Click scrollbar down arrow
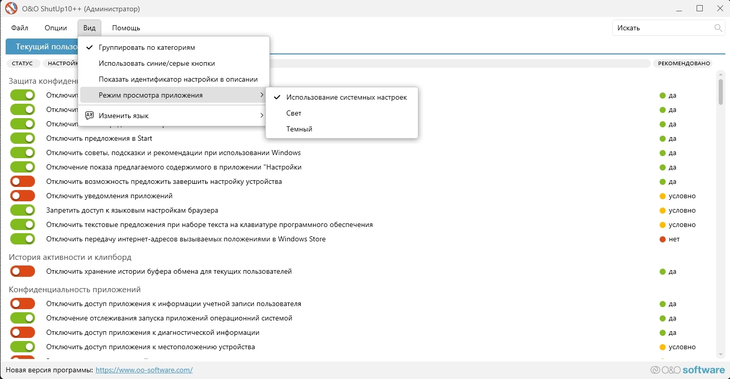 click(x=720, y=354)
